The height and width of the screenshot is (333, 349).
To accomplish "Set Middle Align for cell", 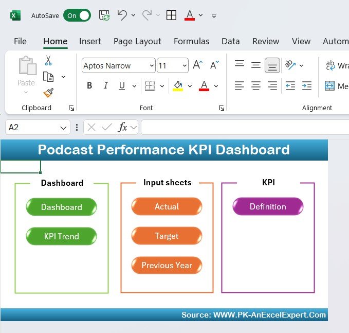I will (256, 65).
